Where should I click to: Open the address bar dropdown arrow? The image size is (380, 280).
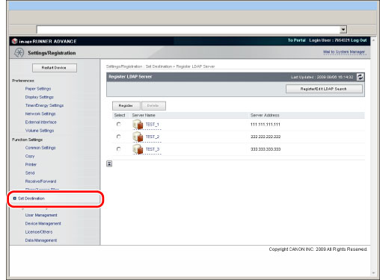coord(343,30)
